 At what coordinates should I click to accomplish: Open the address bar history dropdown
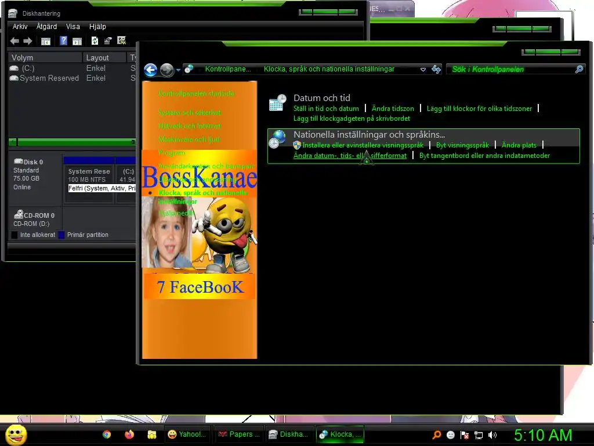pos(423,70)
